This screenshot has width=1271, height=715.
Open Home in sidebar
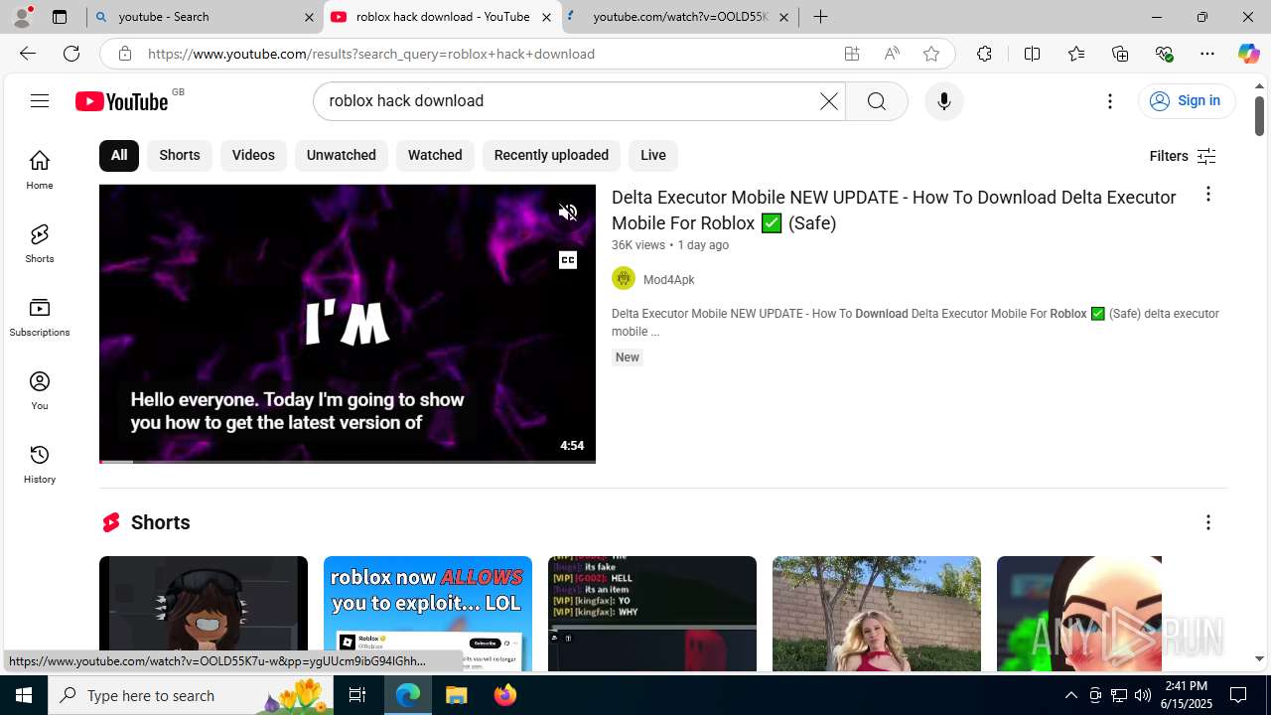pyautogui.click(x=40, y=170)
